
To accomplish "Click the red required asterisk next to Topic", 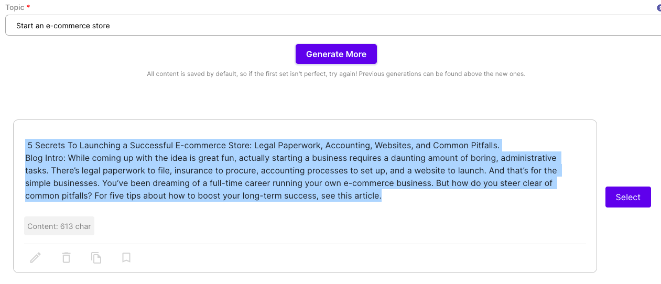I will [x=27, y=8].
